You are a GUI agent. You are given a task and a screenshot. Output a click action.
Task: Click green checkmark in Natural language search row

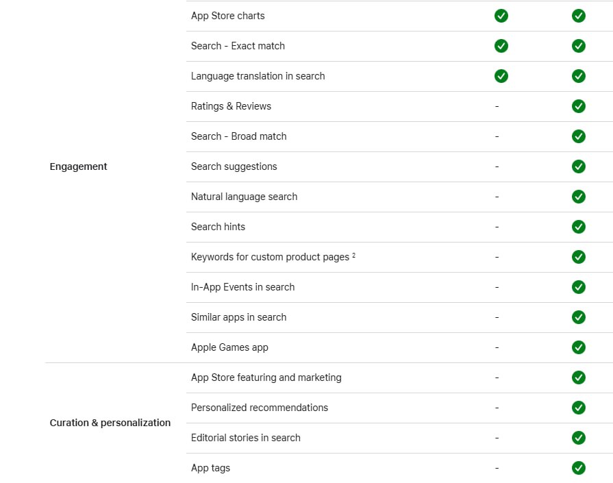579,197
